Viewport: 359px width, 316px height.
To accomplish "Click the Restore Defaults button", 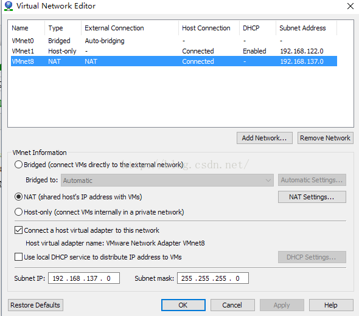I will coord(35,305).
